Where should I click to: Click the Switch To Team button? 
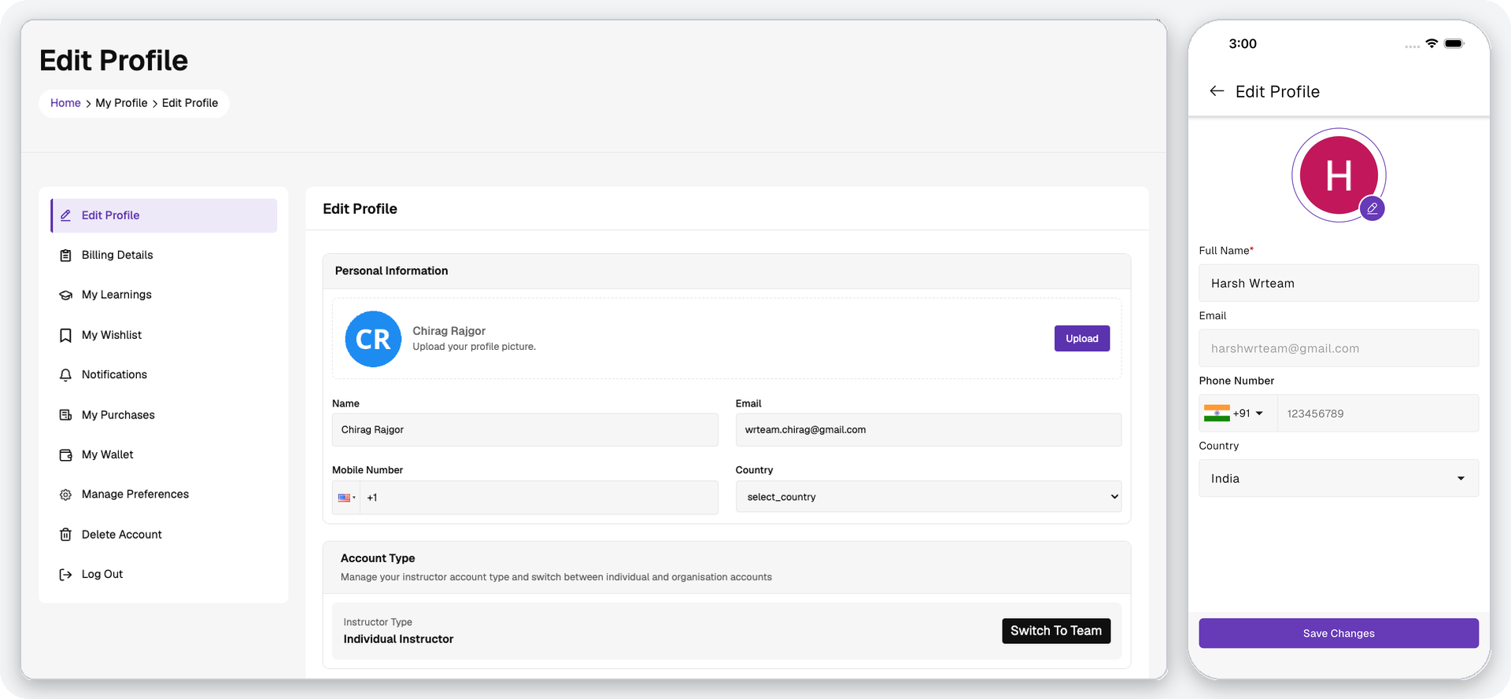pyautogui.click(x=1056, y=631)
